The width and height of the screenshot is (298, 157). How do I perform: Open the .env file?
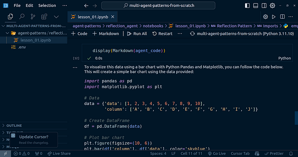pos(22,47)
